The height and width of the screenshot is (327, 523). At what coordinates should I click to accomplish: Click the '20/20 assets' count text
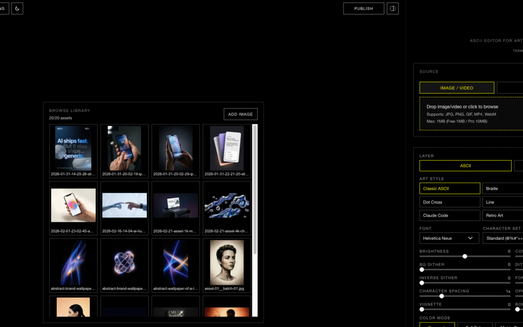coord(61,118)
